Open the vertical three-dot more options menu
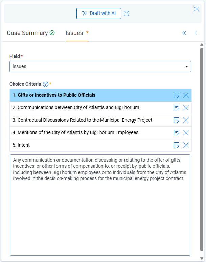206x262 pixels. [x=196, y=33]
